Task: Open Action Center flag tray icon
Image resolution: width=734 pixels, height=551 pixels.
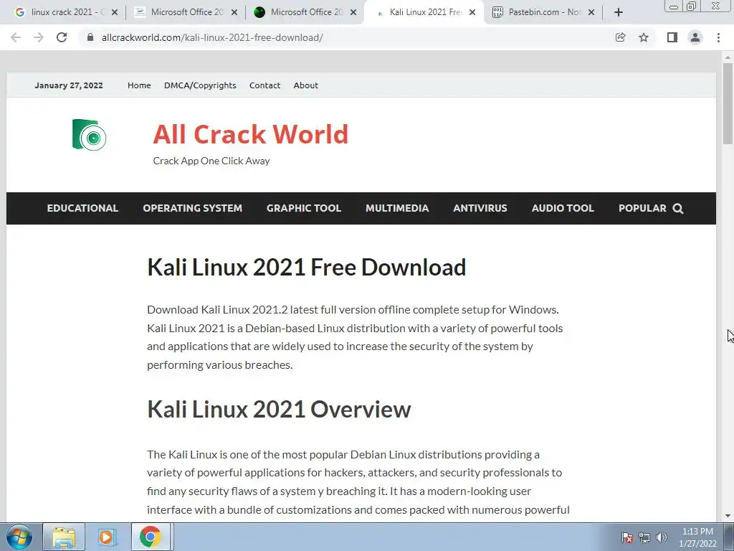Action: (x=626, y=537)
